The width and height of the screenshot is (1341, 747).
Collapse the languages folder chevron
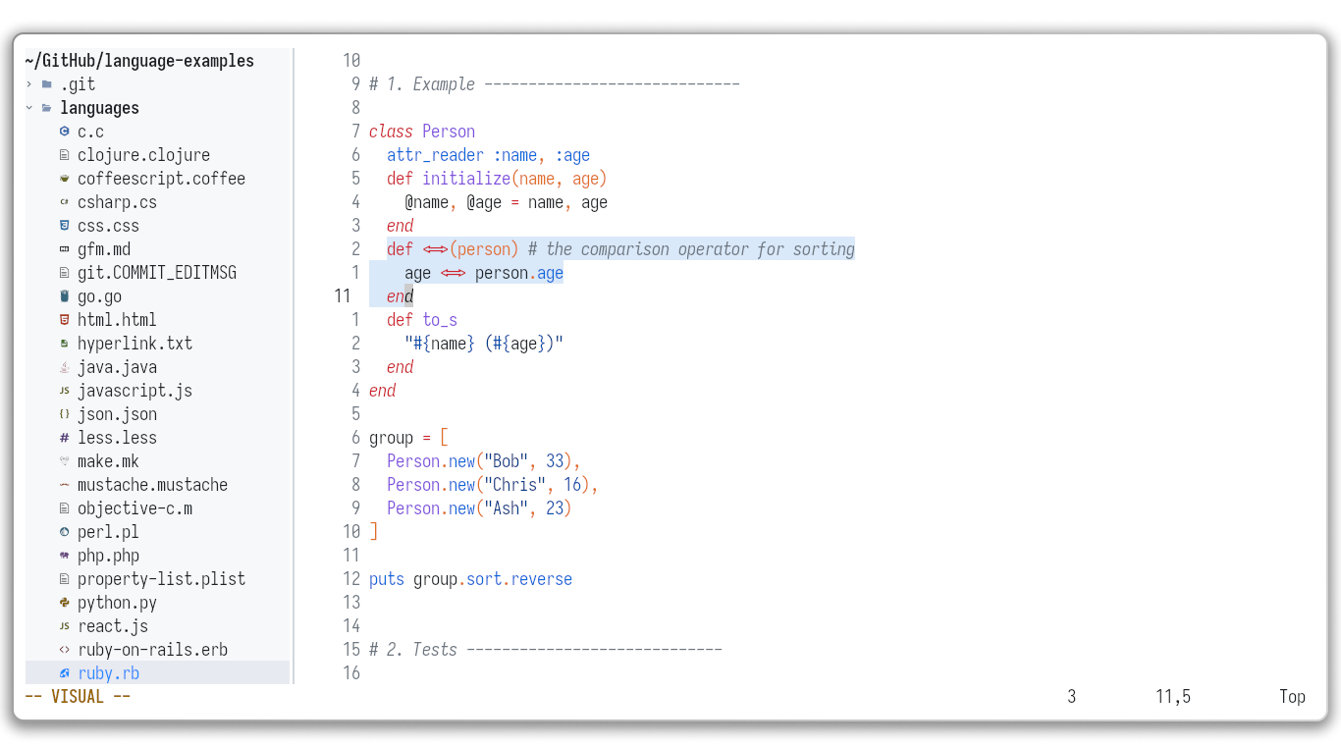pos(29,108)
